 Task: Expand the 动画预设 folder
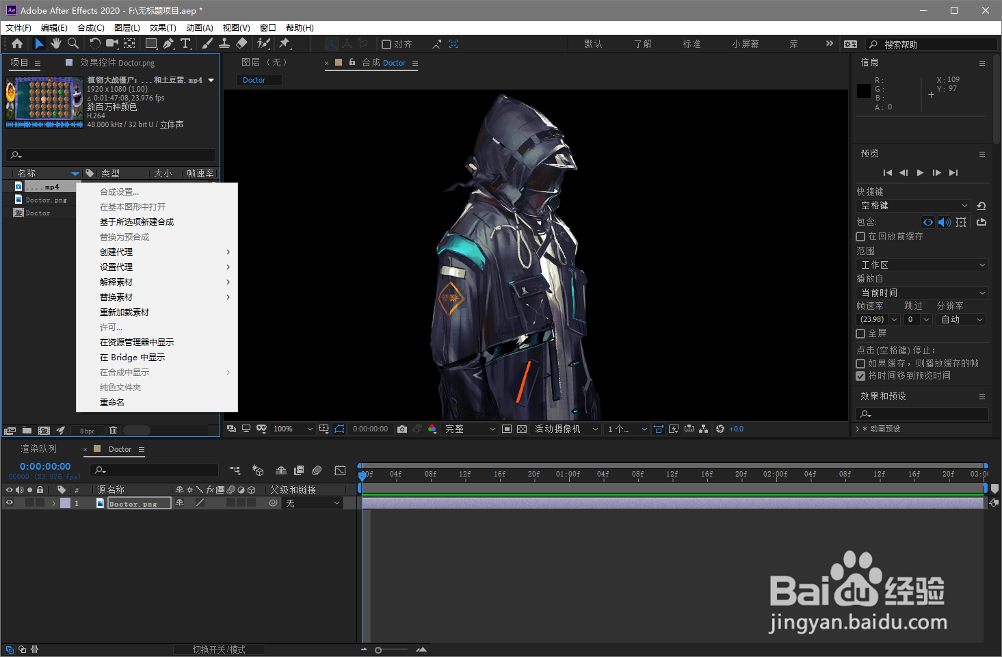[858, 429]
